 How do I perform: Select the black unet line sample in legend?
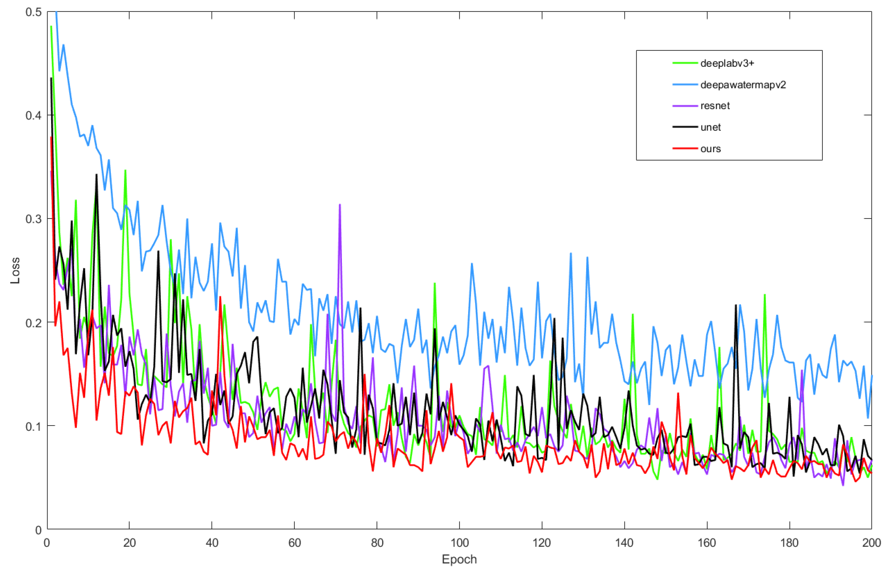[685, 127]
